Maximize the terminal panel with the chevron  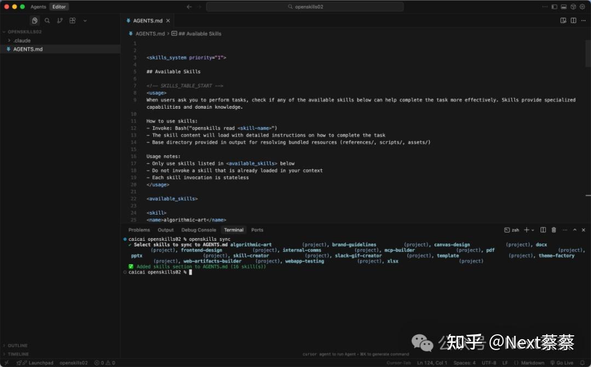click(x=575, y=229)
